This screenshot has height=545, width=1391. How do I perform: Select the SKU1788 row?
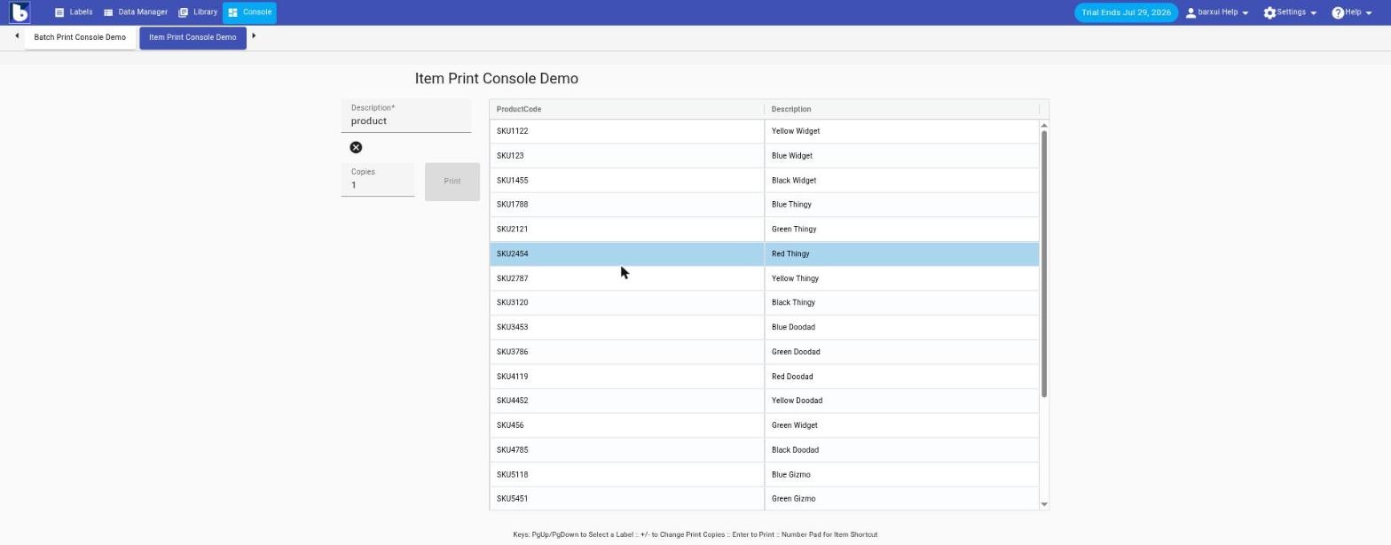coord(764,205)
